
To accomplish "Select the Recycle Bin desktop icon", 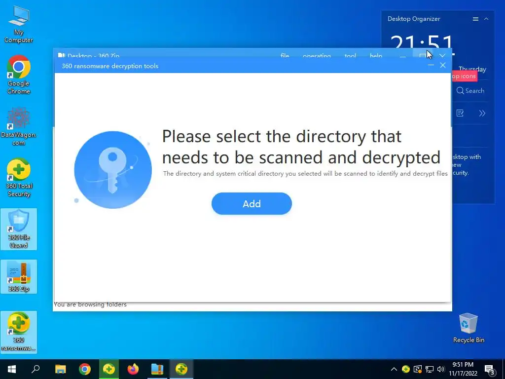I will pyautogui.click(x=469, y=328).
